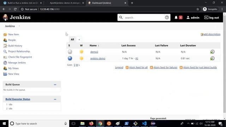Open Firefox from the taskbar
The image size is (226, 127).
(x=91, y=123)
